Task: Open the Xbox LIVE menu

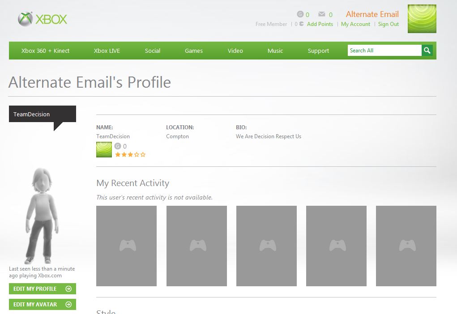Action: click(x=107, y=51)
